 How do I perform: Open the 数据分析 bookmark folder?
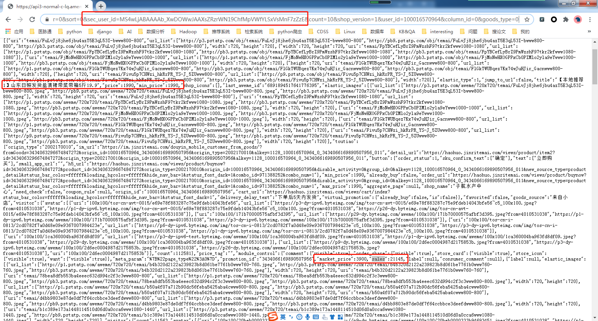(x=151, y=32)
